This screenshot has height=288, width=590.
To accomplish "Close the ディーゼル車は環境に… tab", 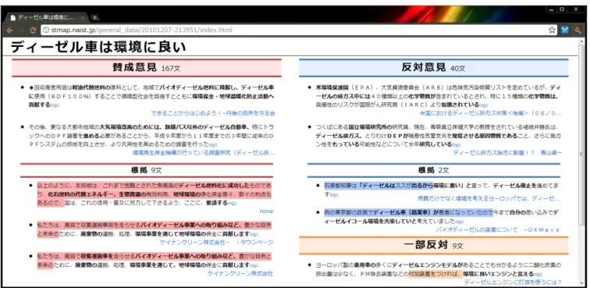I will (x=83, y=18).
